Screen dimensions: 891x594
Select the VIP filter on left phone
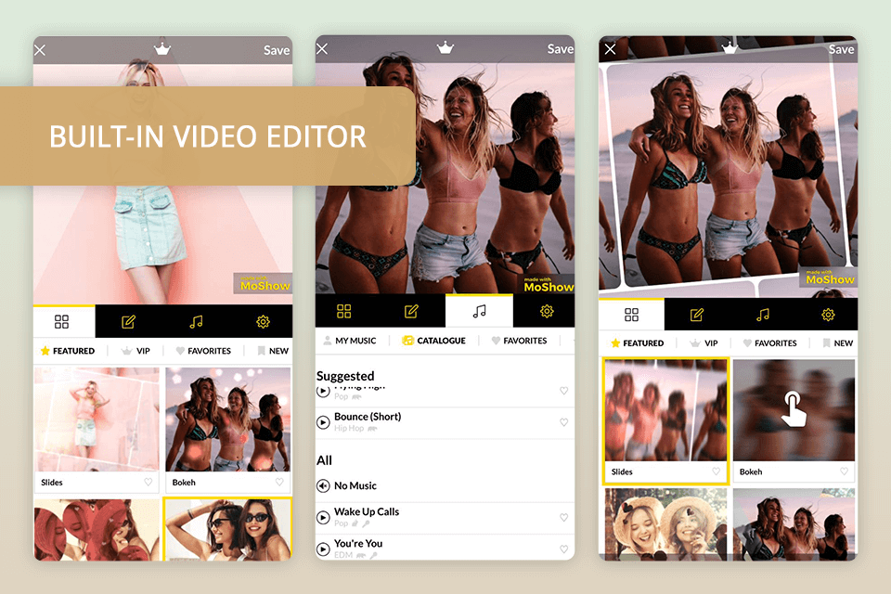click(x=136, y=351)
